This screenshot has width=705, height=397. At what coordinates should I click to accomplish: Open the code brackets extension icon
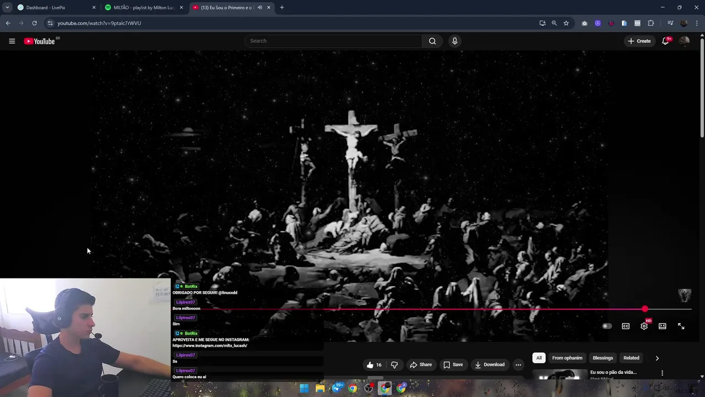637,23
